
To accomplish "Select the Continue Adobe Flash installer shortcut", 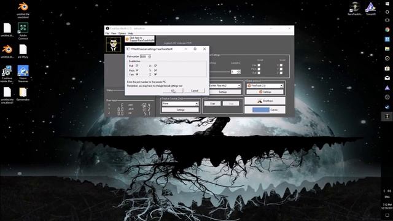I will point(7,74).
